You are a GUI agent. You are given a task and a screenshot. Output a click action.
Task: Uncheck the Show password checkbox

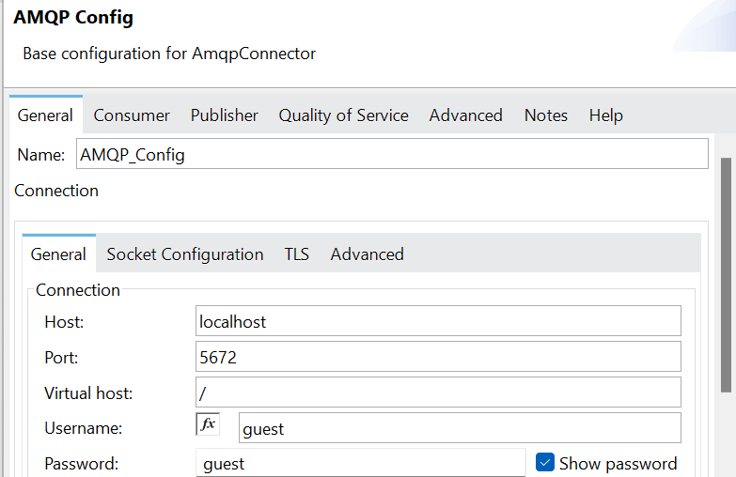[x=545, y=463]
